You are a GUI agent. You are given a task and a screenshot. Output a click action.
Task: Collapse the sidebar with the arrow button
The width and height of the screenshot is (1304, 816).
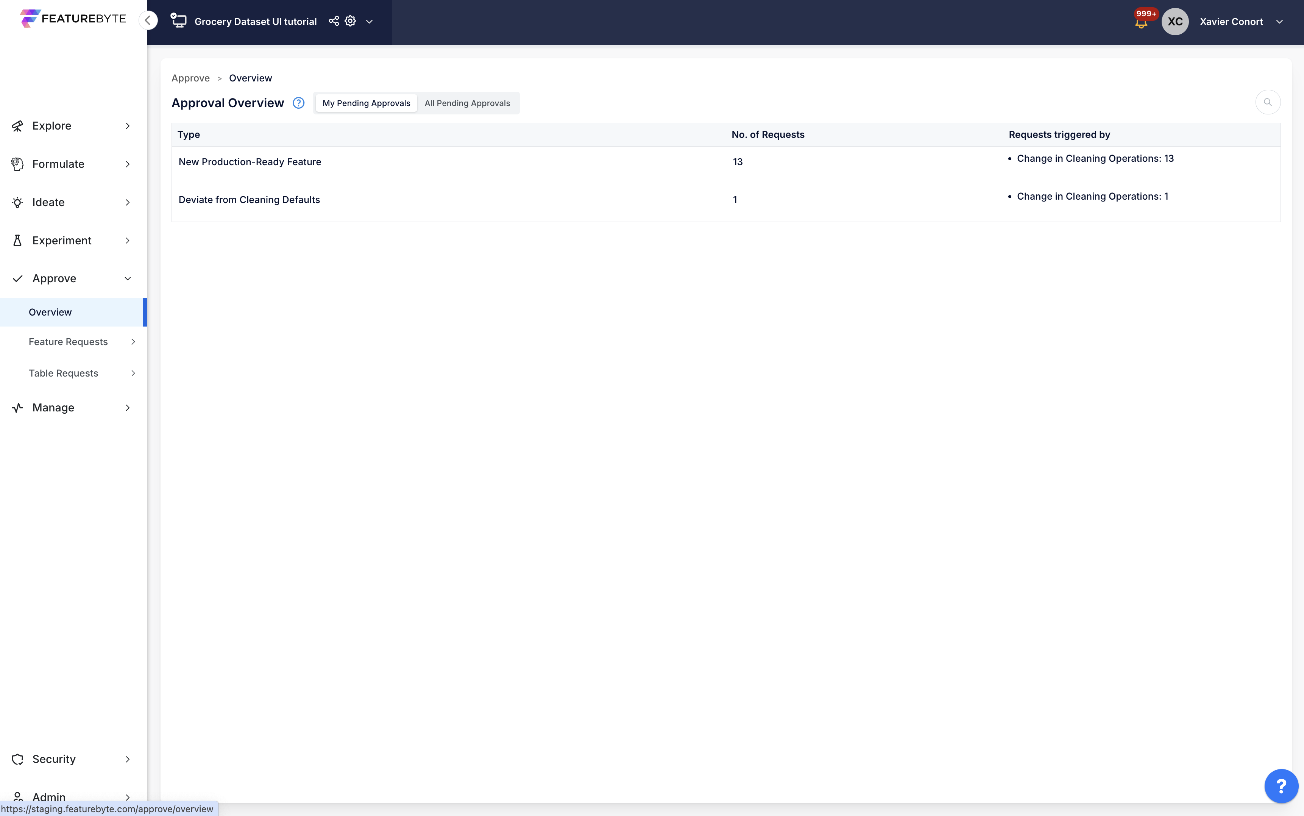[x=148, y=20]
